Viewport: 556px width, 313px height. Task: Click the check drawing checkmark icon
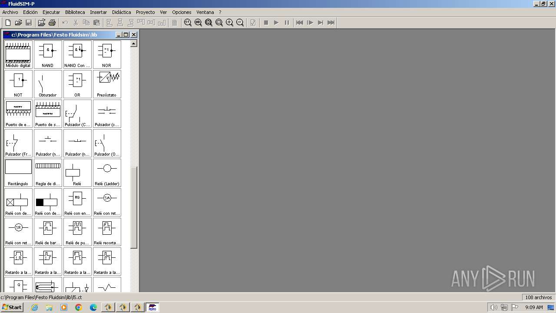(253, 23)
